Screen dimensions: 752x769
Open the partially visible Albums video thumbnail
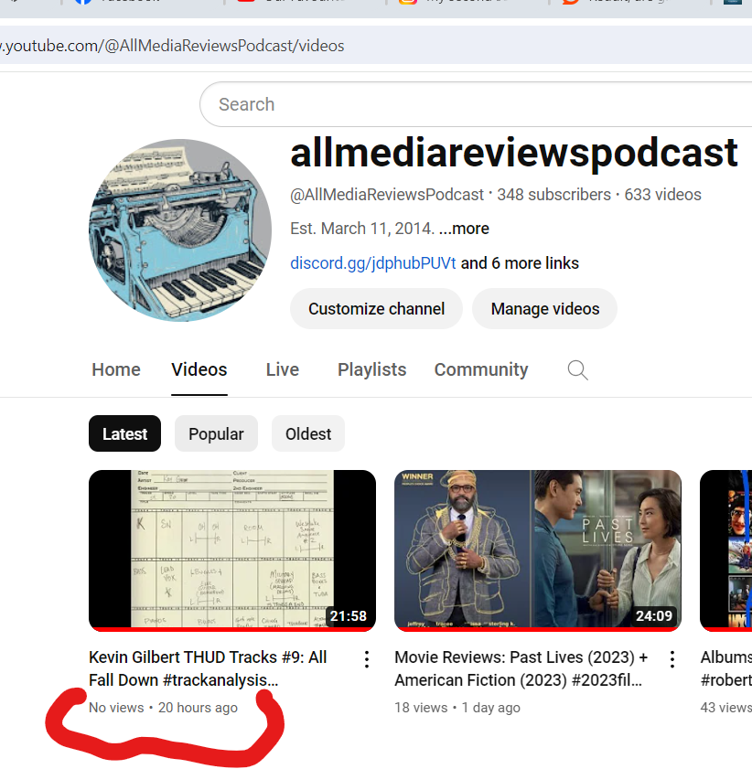pyautogui.click(x=726, y=550)
